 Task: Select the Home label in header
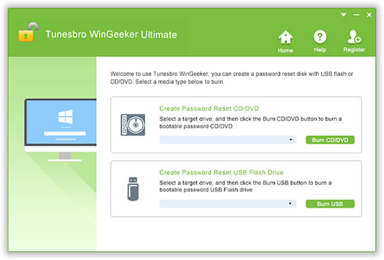(285, 50)
